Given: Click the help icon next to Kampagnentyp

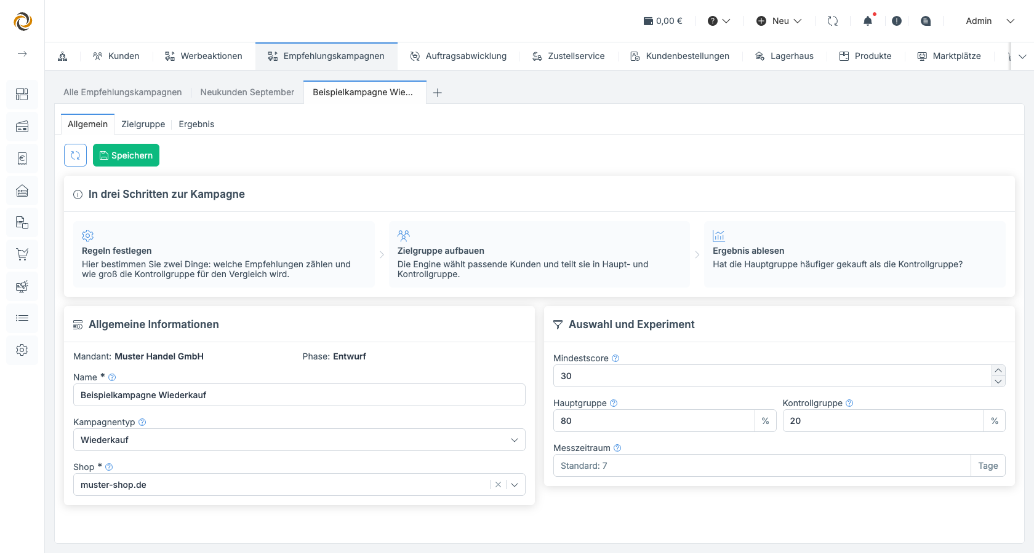Looking at the screenshot, I should point(142,422).
